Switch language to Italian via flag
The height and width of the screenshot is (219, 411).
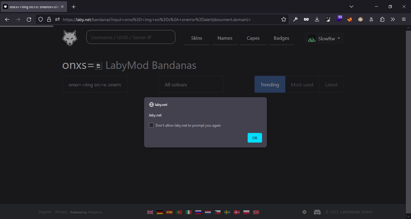189,212
